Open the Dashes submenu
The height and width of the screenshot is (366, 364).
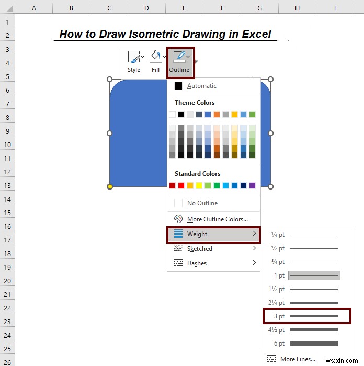[x=213, y=263]
